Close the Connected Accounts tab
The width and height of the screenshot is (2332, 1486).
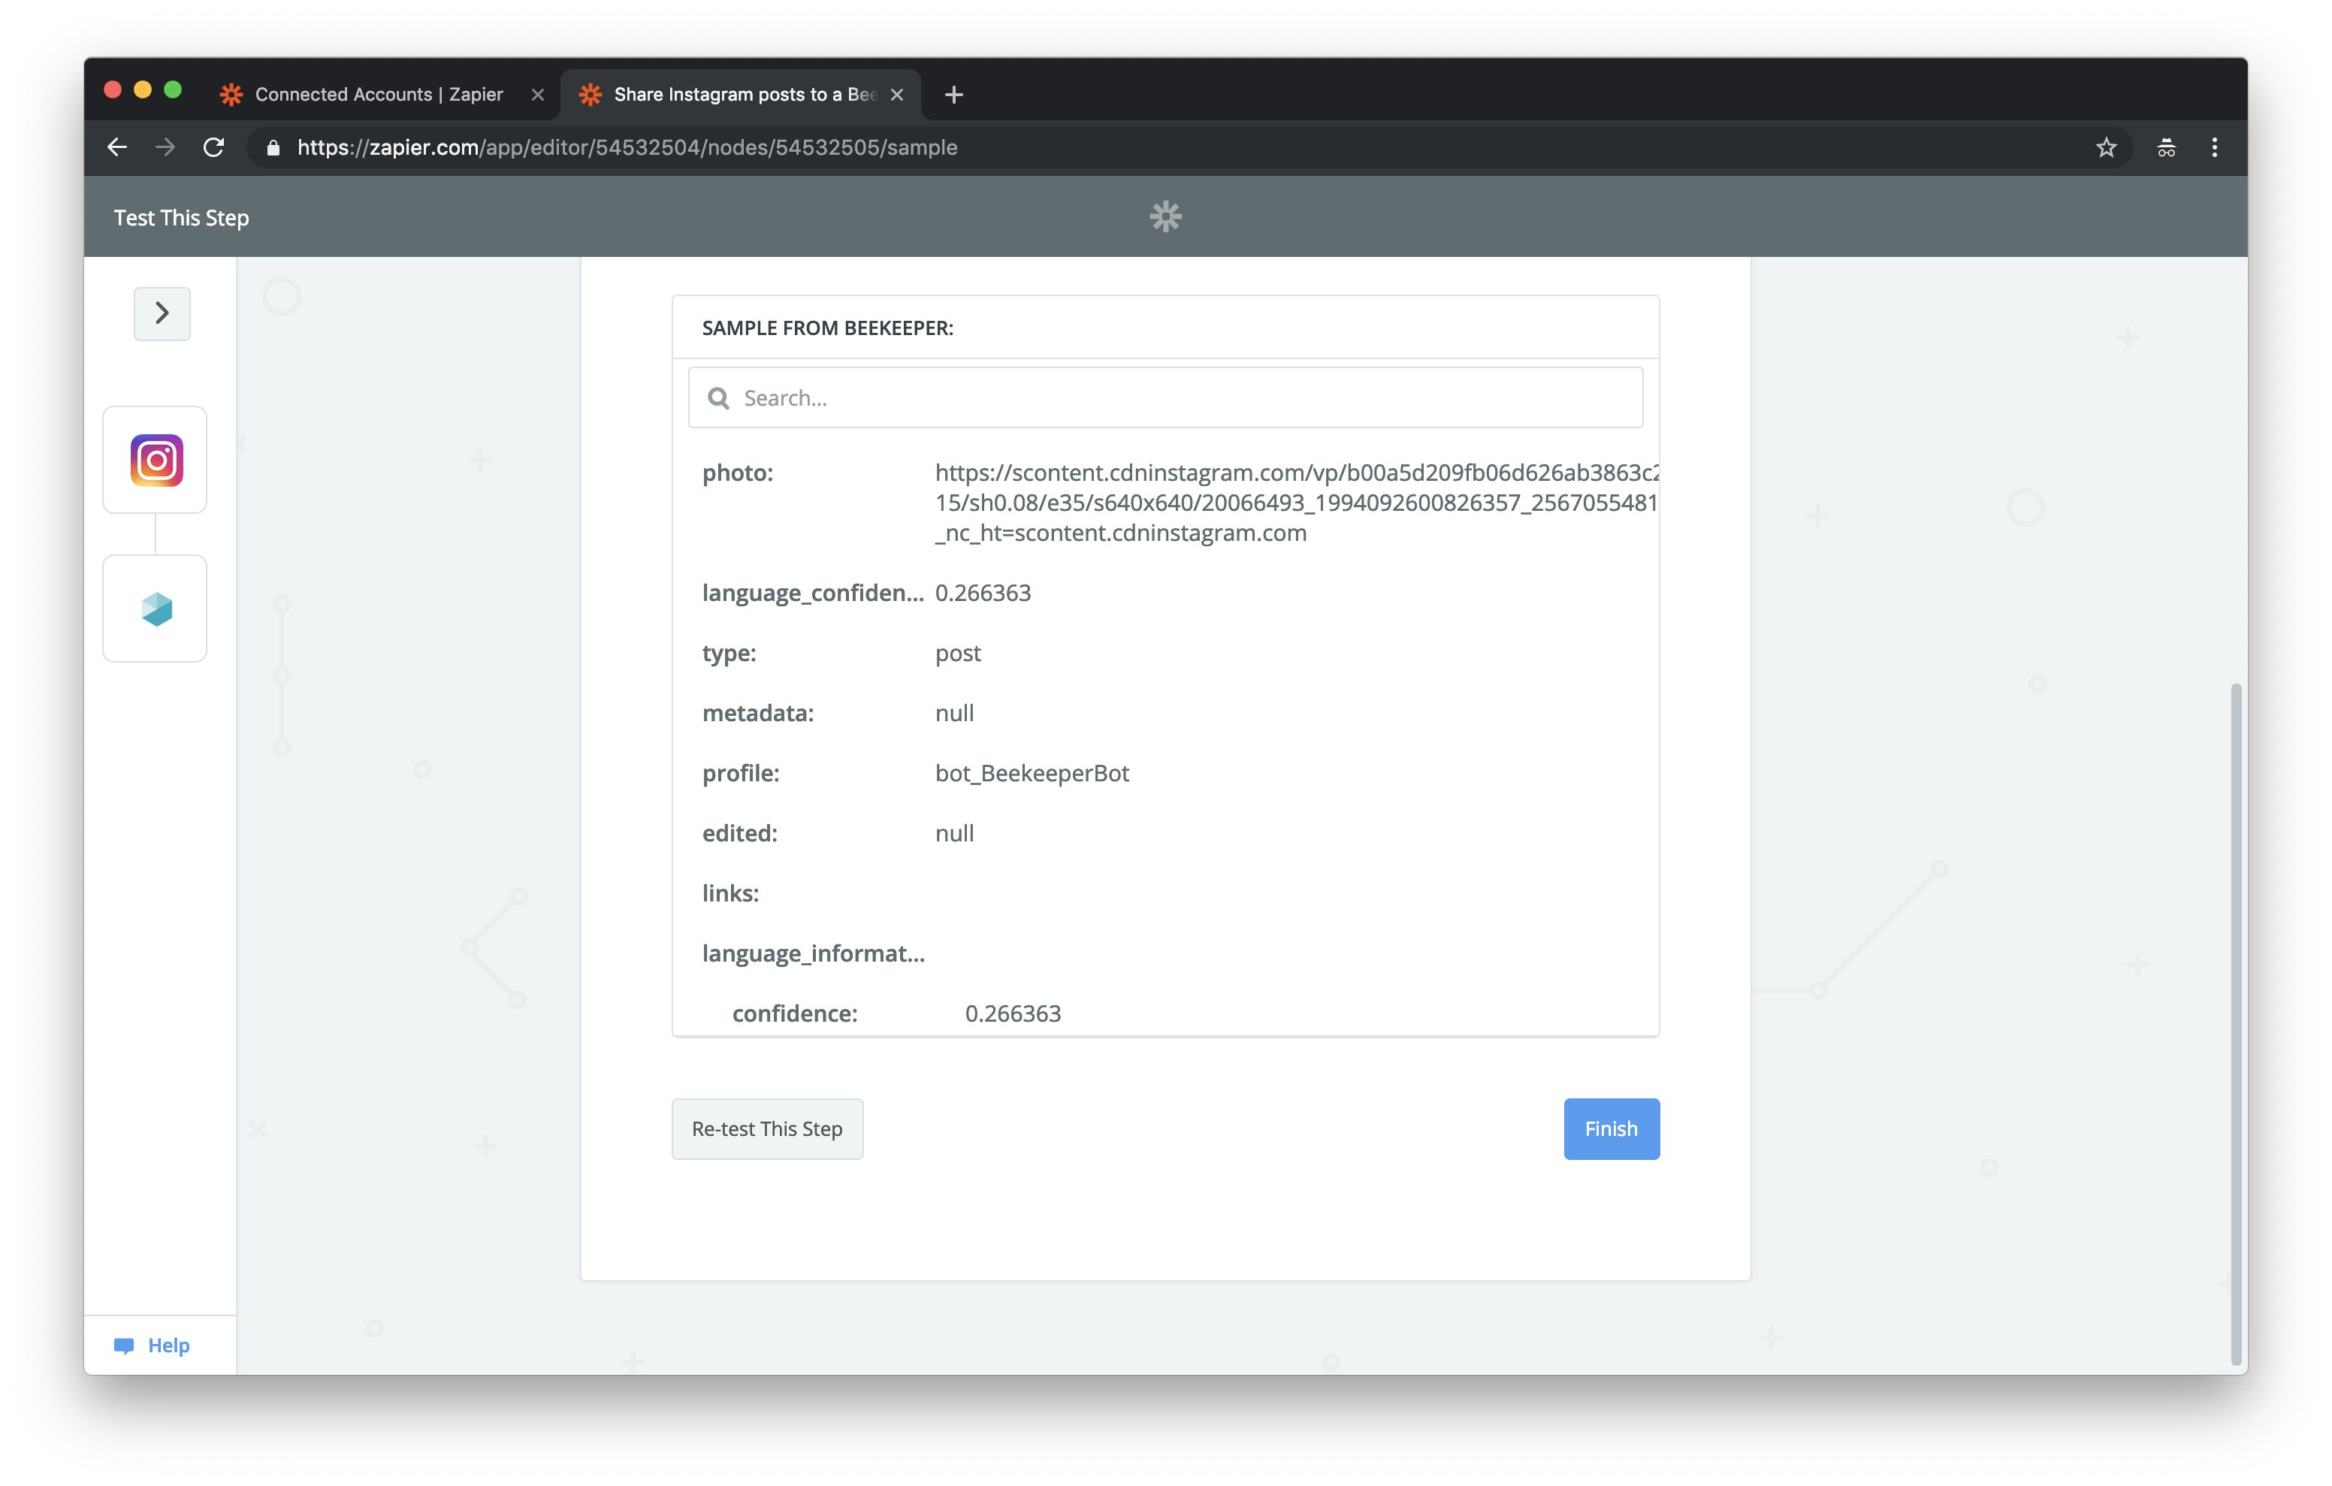click(x=537, y=94)
